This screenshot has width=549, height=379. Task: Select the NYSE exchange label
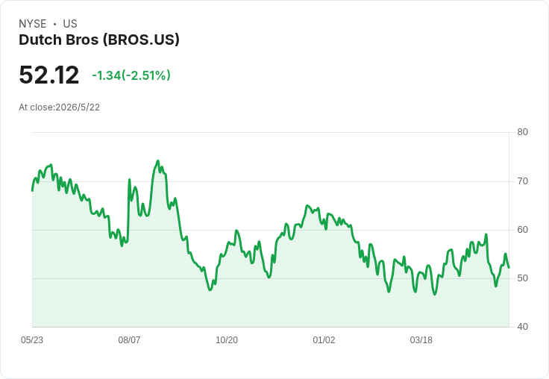33,24
